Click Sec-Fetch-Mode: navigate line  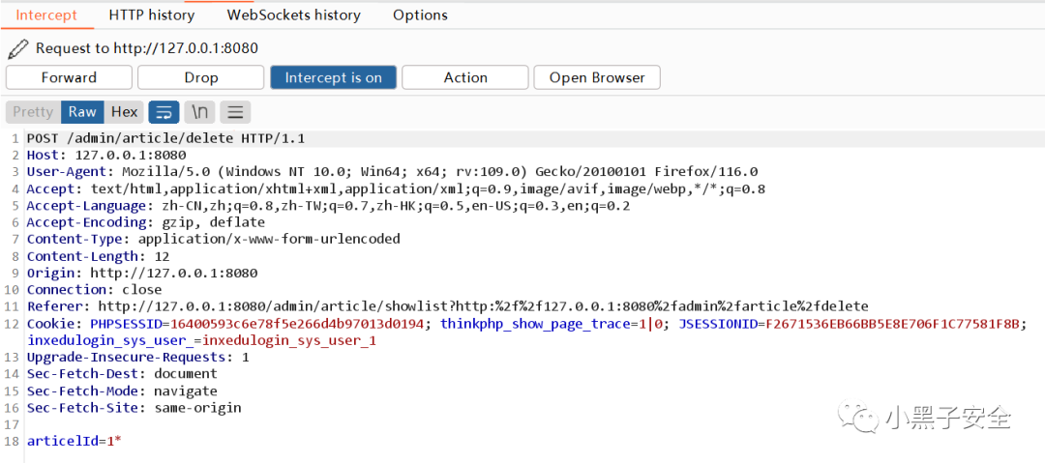pyautogui.click(x=122, y=391)
